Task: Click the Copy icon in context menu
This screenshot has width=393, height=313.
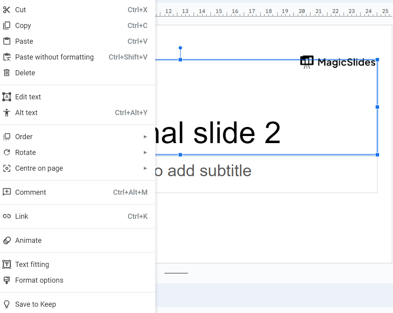Action: [7, 26]
